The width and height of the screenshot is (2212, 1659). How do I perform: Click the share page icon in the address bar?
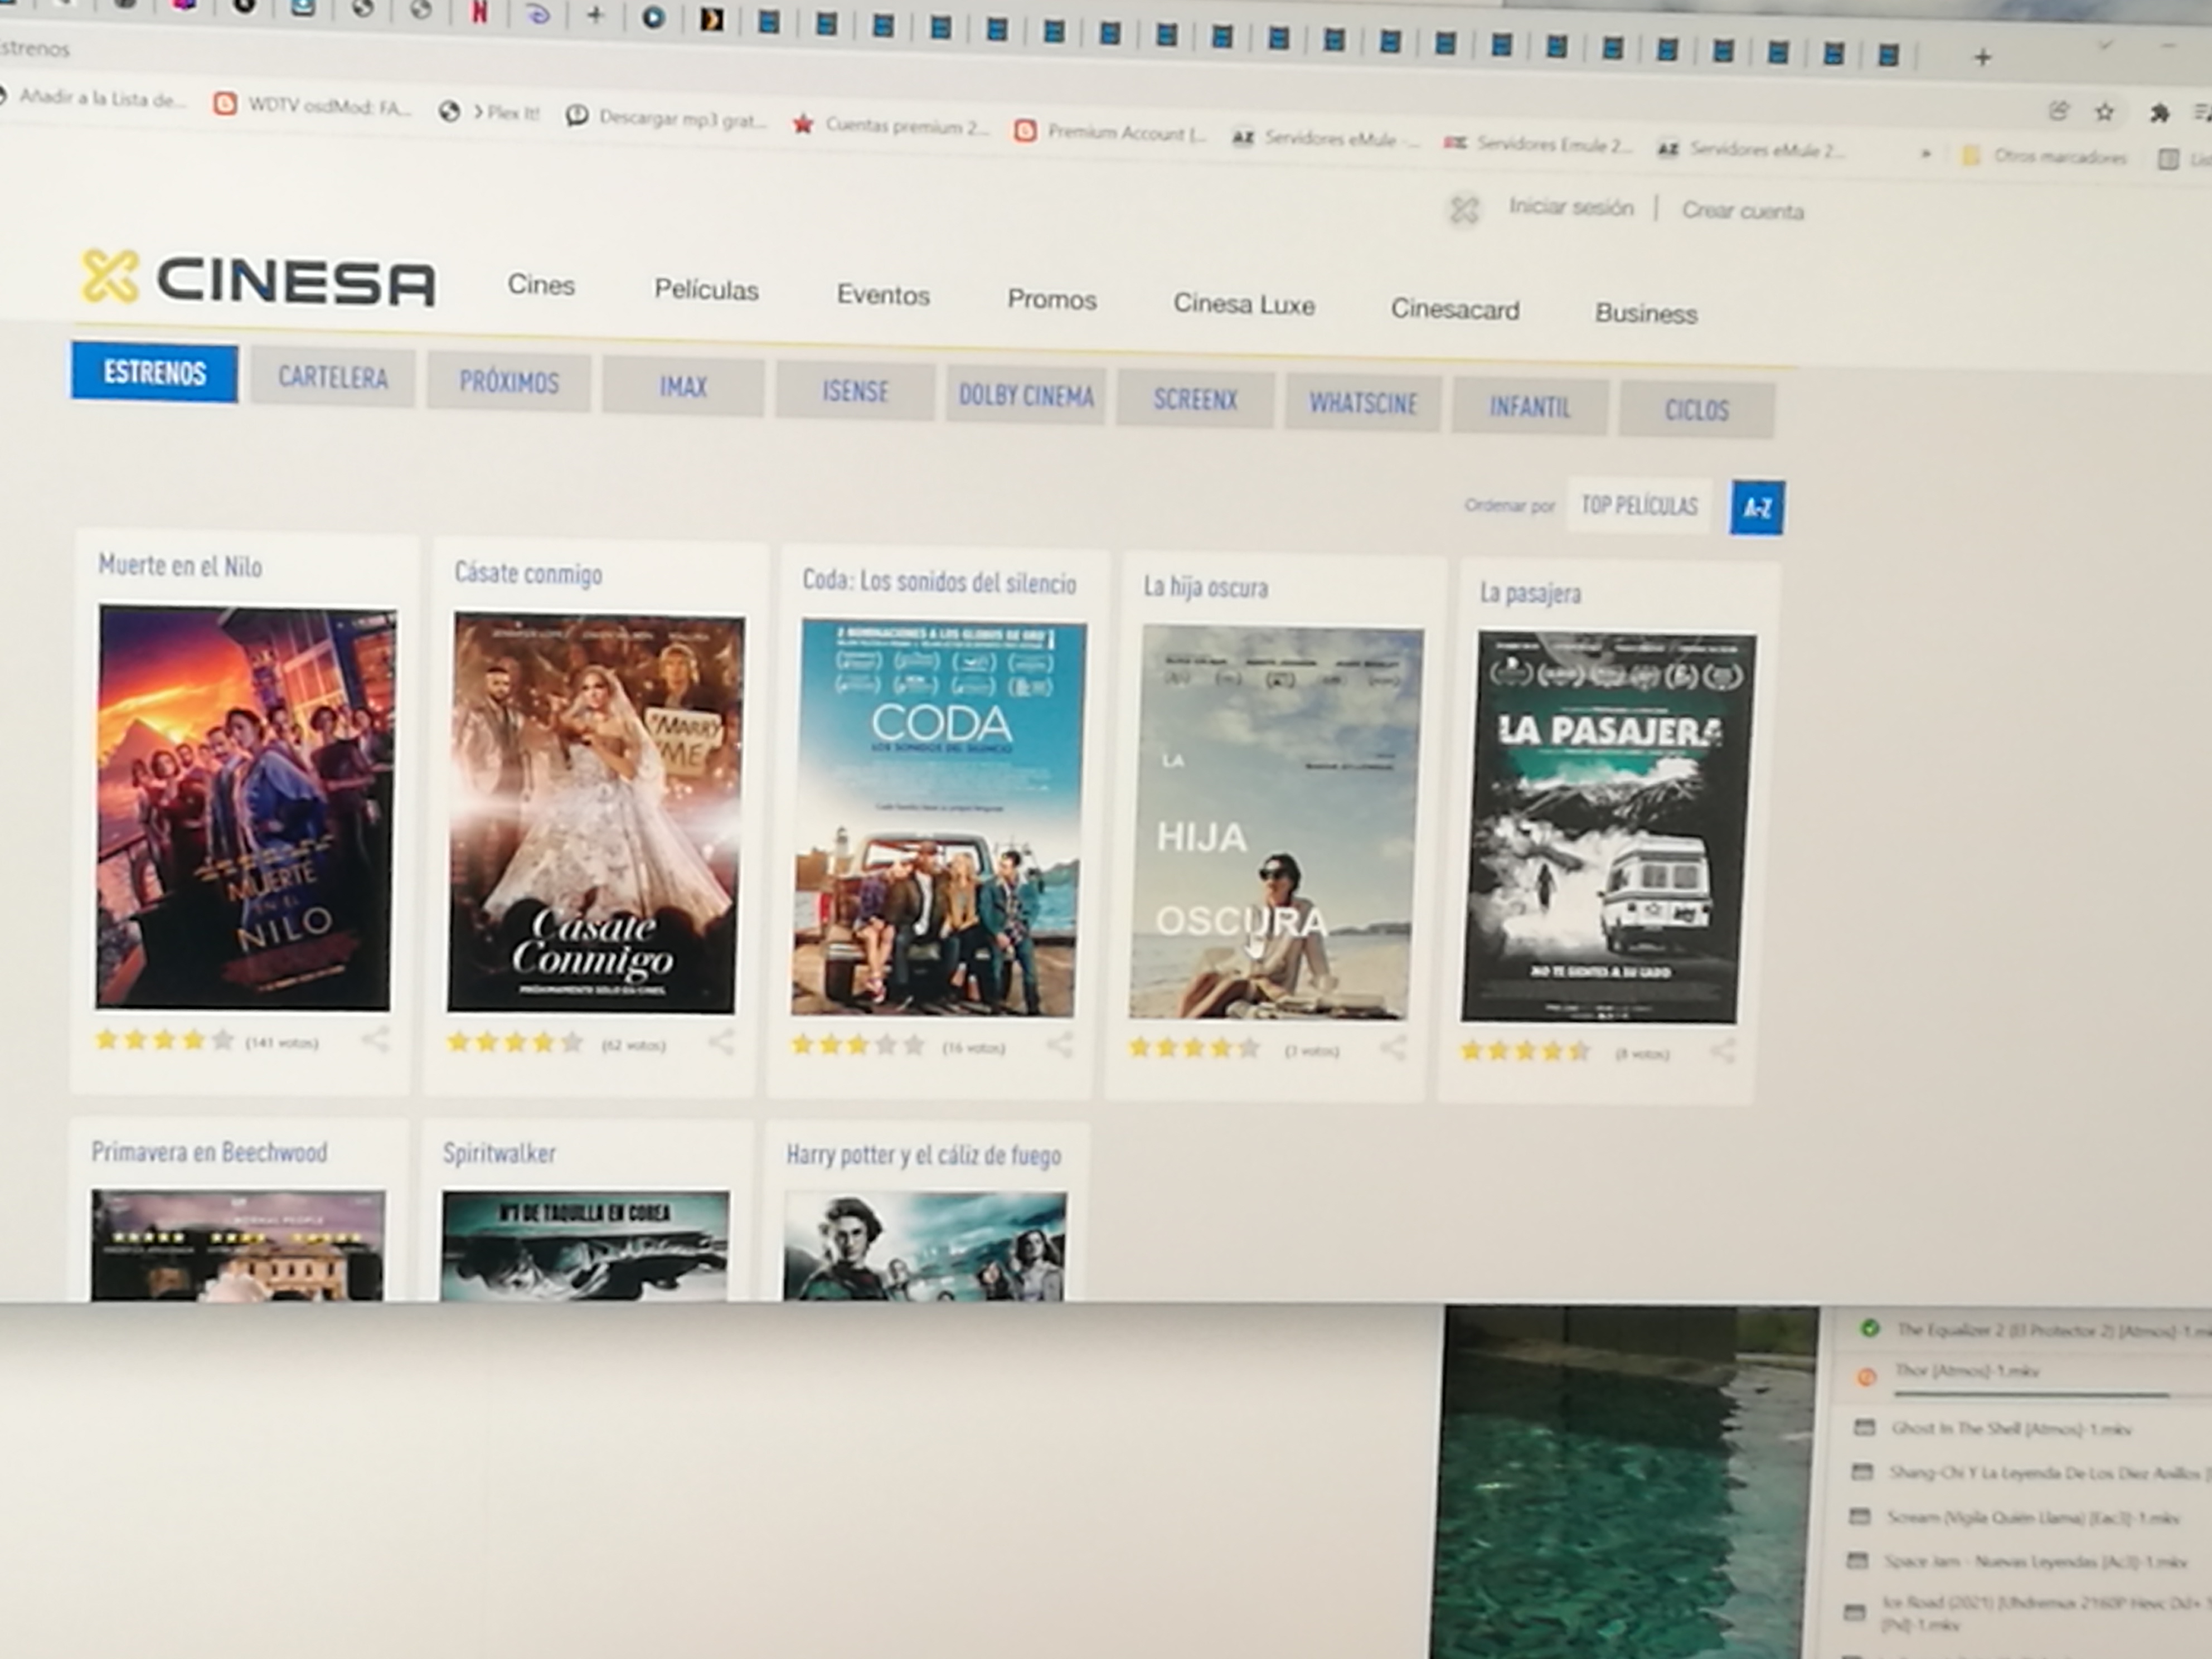(2058, 110)
